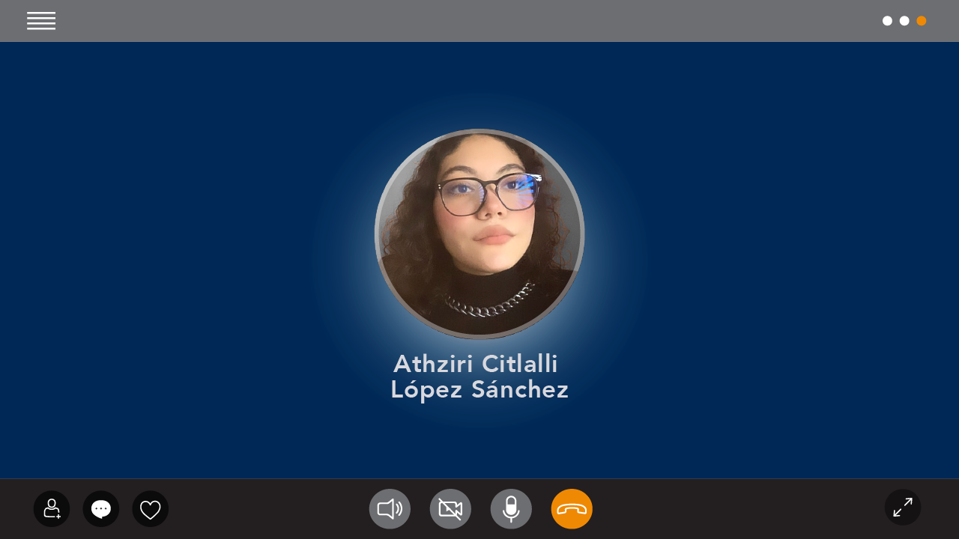Viewport: 959px width, 539px height.
Task: Click the heart reaction icon
Action: pyautogui.click(x=151, y=509)
